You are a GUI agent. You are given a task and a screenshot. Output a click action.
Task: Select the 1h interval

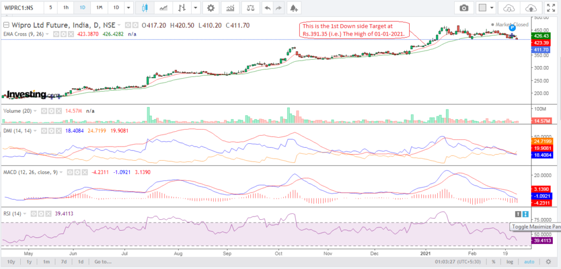tap(66, 8)
